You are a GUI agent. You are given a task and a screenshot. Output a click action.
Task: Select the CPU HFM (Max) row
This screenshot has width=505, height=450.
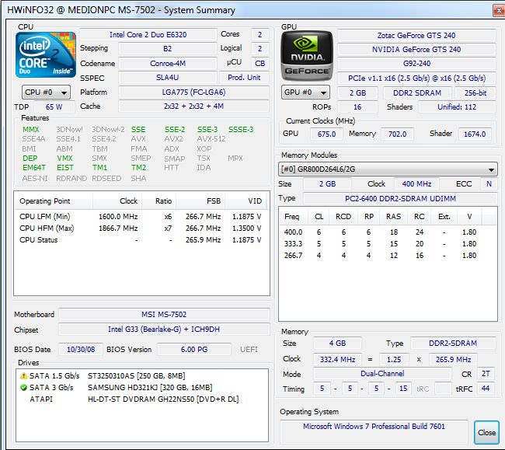tap(141, 228)
